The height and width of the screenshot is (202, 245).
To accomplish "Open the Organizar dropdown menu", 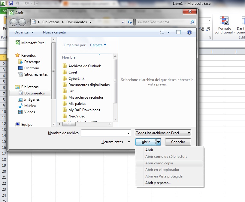I will (24, 32).
